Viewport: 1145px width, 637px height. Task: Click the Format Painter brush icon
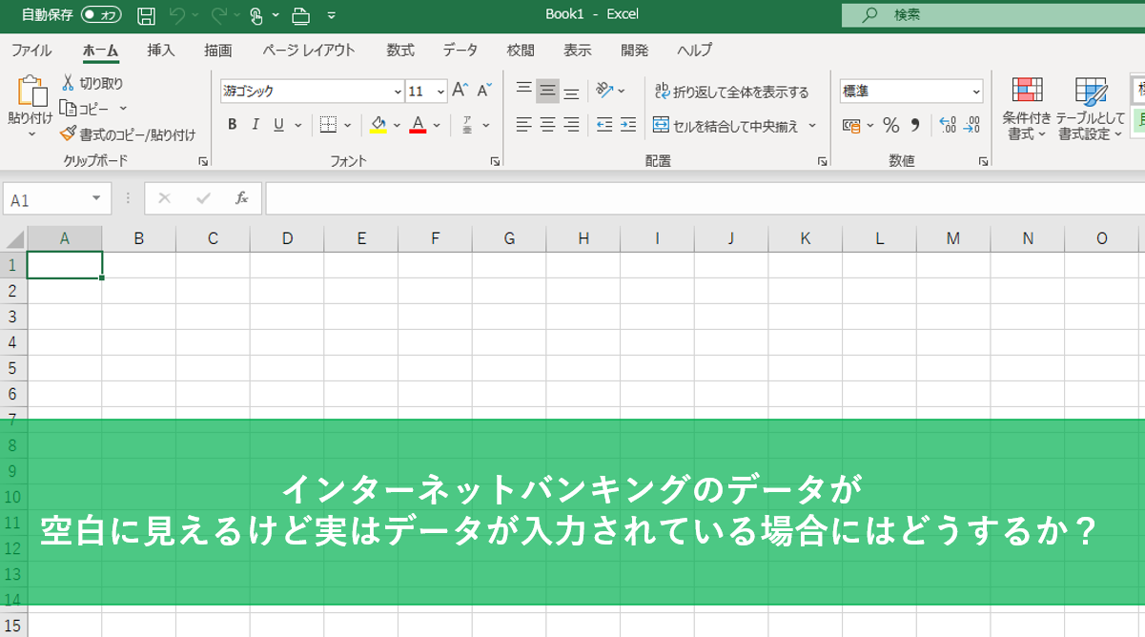[68, 134]
